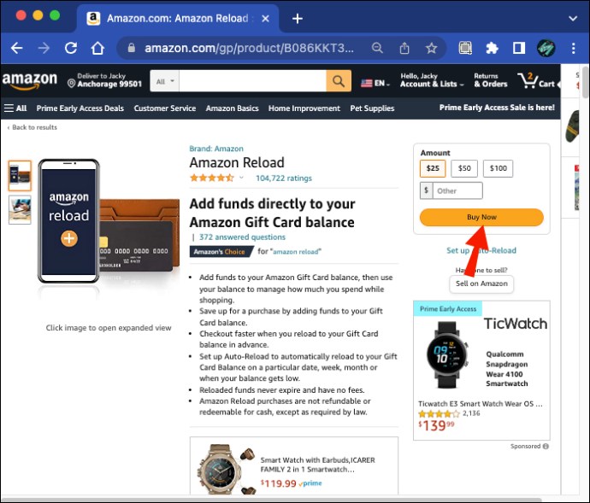This screenshot has width=590, height=503.
Task: Expand the All search category dropdown
Action: pos(165,81)
